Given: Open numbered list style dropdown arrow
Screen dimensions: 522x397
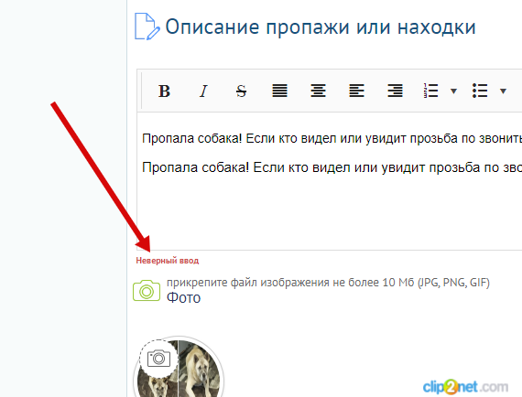Looking at the screenshot, I should pos(453,91).
